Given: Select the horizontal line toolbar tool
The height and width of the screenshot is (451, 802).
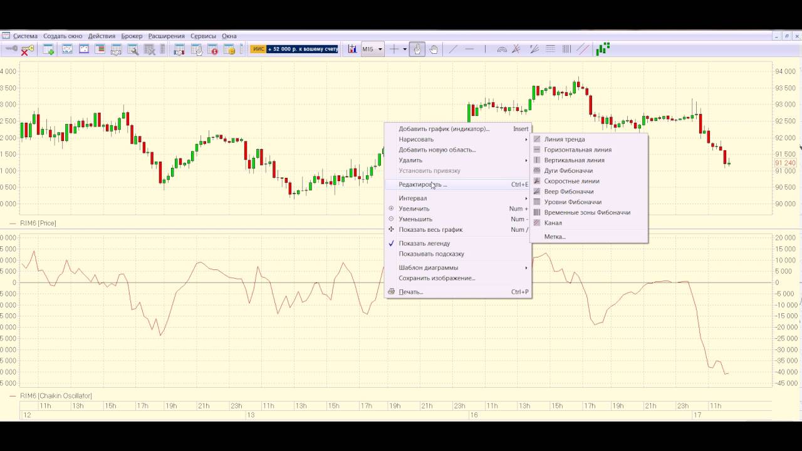Looking at the screenshot, I should pyautogui.click(x=469, y=49).
